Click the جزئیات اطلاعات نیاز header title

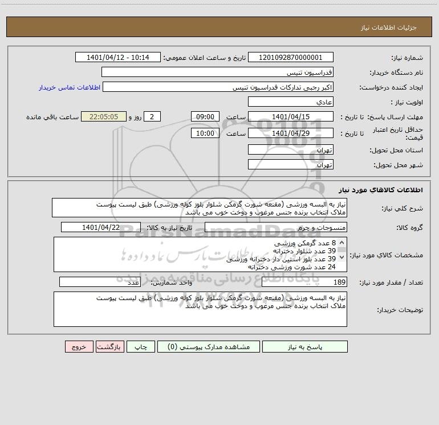[389, 27]
